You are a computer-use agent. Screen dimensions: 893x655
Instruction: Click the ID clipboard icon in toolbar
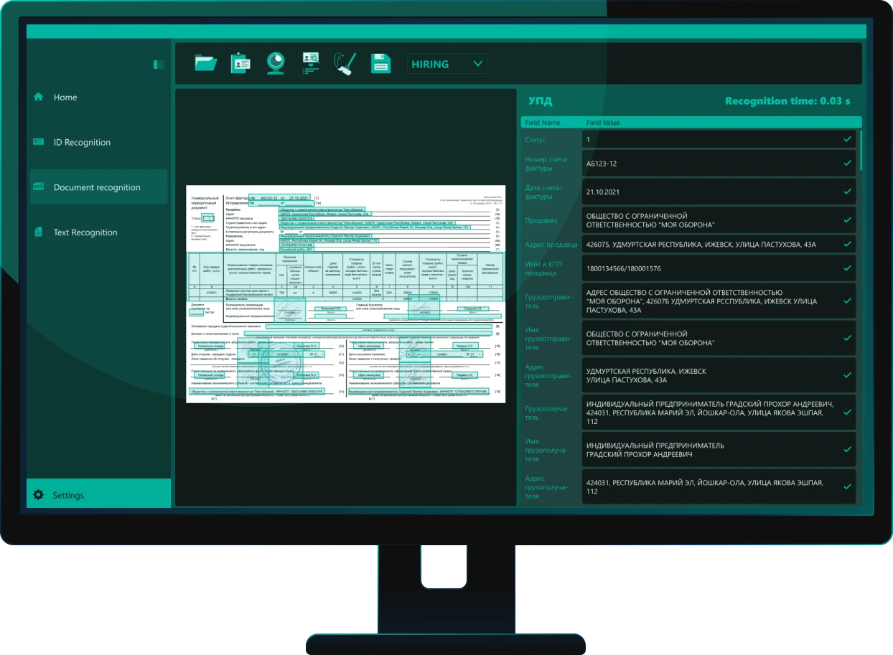pyautogui.click(x=240, y=63)
